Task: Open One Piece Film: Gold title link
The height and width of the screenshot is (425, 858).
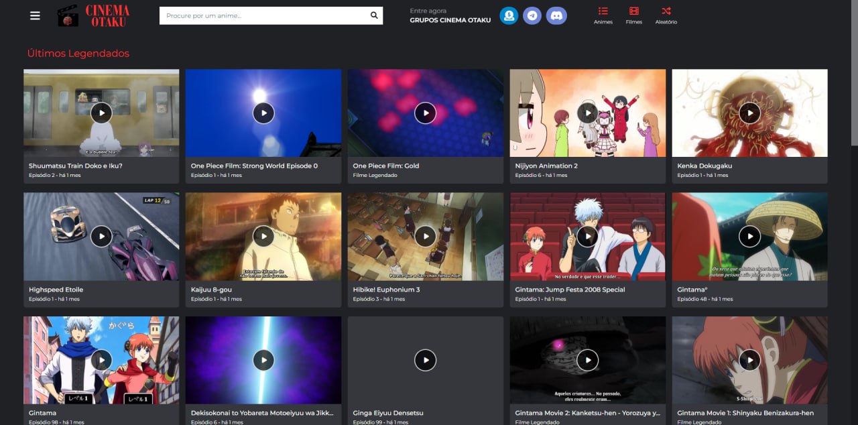Action: pos(386,166)
